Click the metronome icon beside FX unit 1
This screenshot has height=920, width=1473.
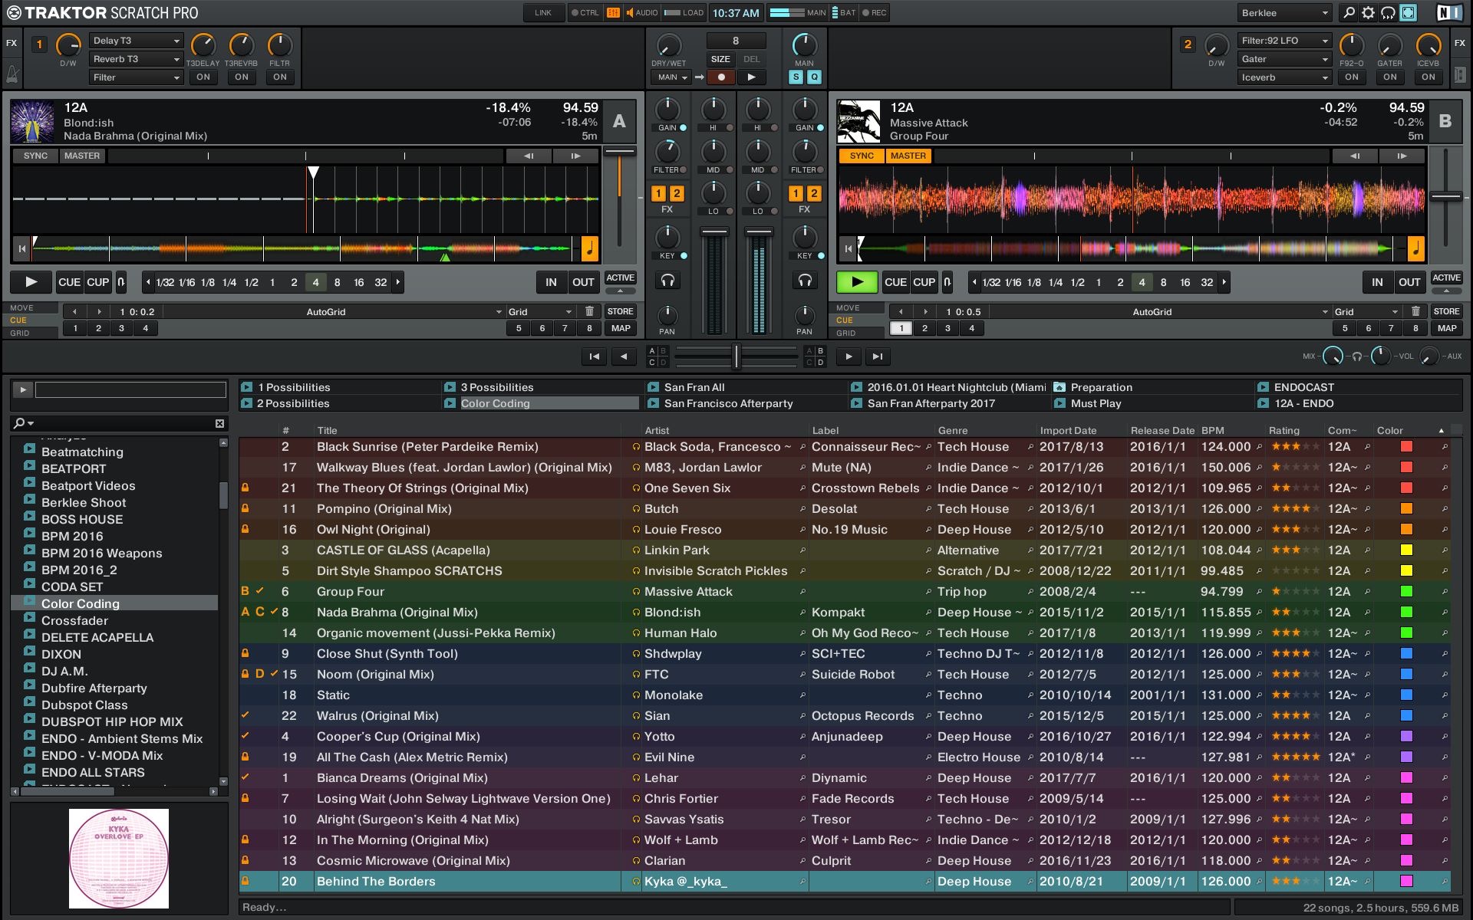pos(12,74)
